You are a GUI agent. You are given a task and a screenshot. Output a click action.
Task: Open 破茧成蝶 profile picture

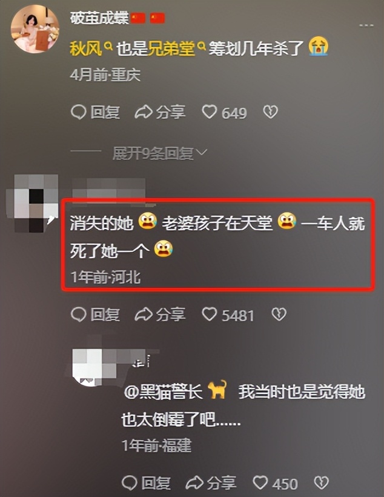[35, 28]
